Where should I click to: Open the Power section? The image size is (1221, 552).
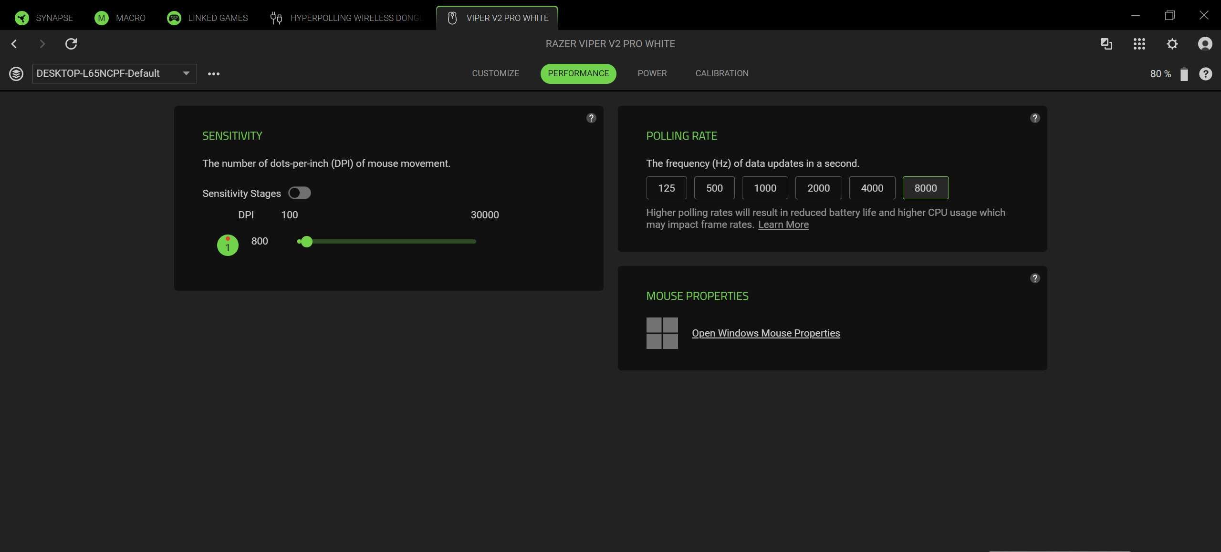click(652, 73)
